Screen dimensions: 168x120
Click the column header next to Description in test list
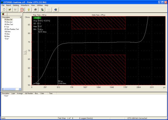pyautogui.click(x=20, y=17)
